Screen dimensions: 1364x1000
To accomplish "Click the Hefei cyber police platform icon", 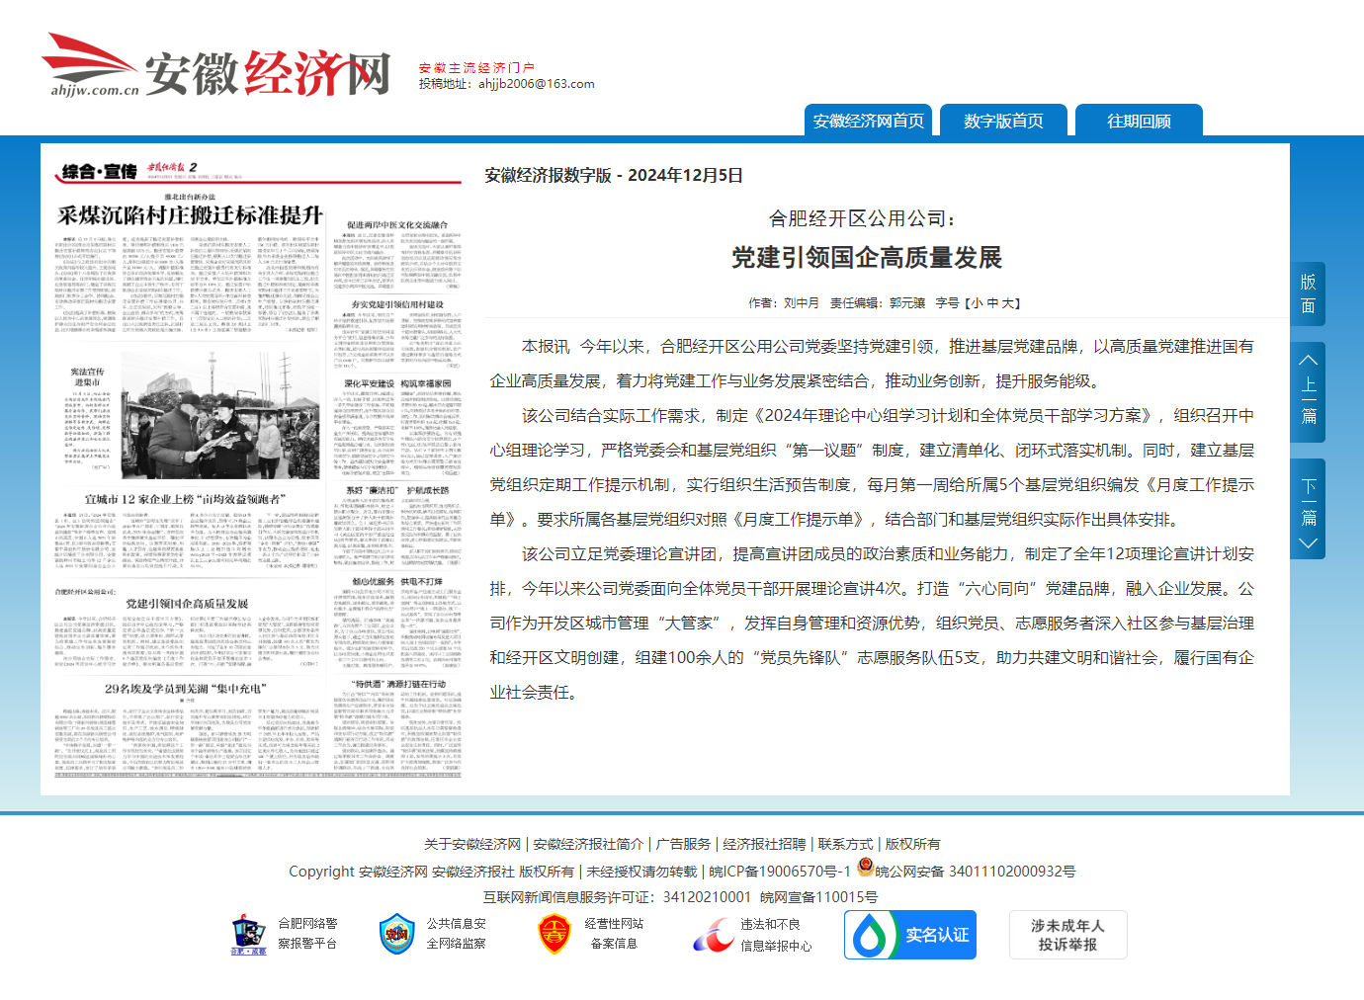I will tap(248, 934).
